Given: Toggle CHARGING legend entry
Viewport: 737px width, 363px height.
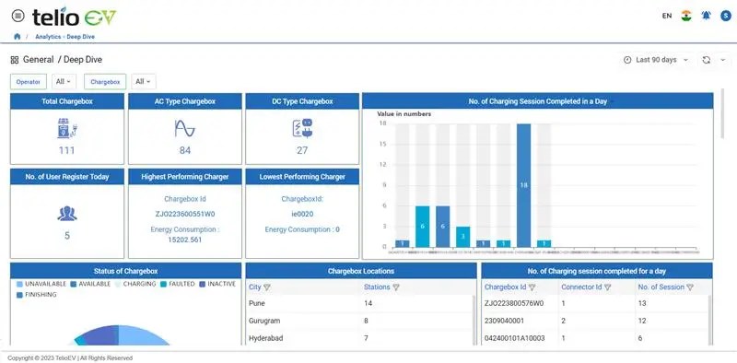Looking at the screenshot, I should coord(135,284).
